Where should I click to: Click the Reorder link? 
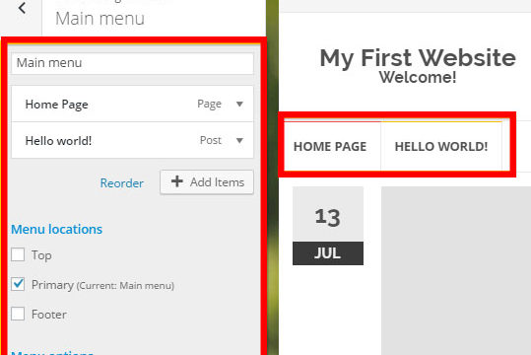point(121,183)
